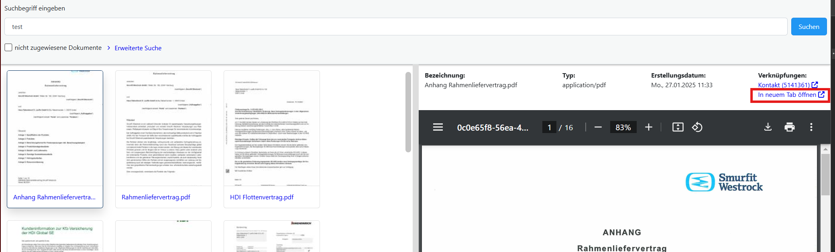Select Anhang Rahmenliefervertrag document thumbnail
Image resolution: width=835 pixels, height=252 pixels.
pyautogui.click(x=55, y=129)
